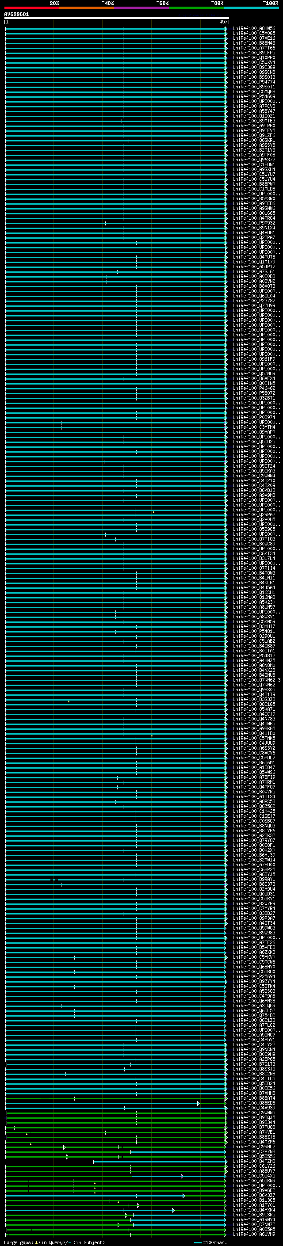
Task: Select the UniRef100_B7FUQ8 label
Action: (x=254, y=1127)
